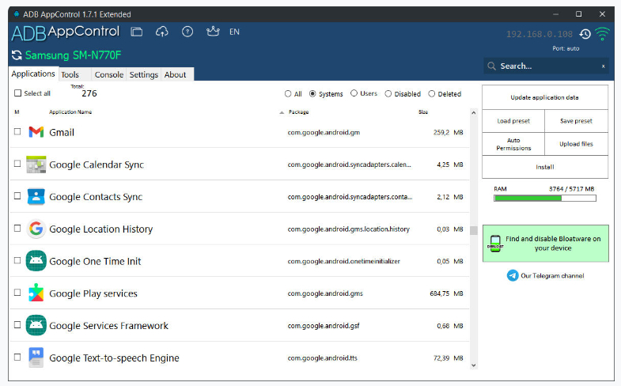Select the Users radio filter
Image resolution: width=621 pixels, height=386 pixels.
tap(354, 93)
